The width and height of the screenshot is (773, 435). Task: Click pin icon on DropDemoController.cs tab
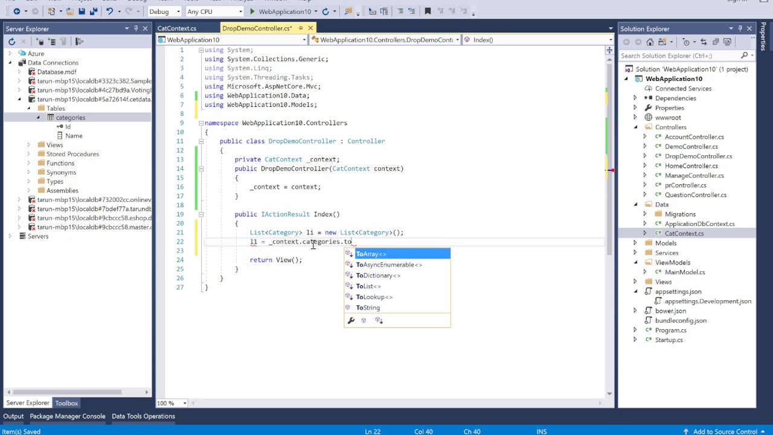click(x=301, y=28)
